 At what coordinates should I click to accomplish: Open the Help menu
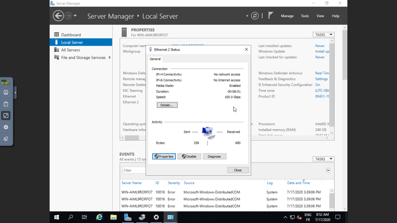click(x=336, y=16)
